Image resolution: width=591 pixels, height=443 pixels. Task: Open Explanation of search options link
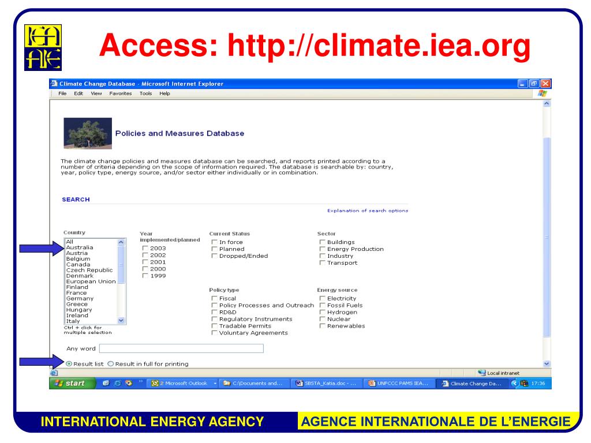[x=368, y=211]
